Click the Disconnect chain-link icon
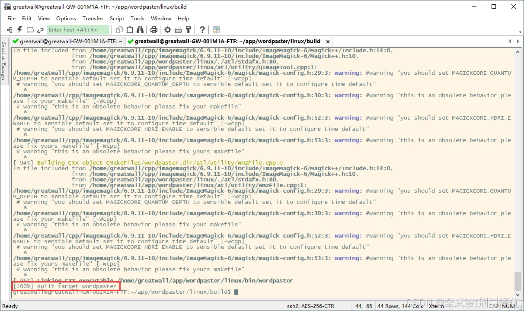 tap(41, 30)
